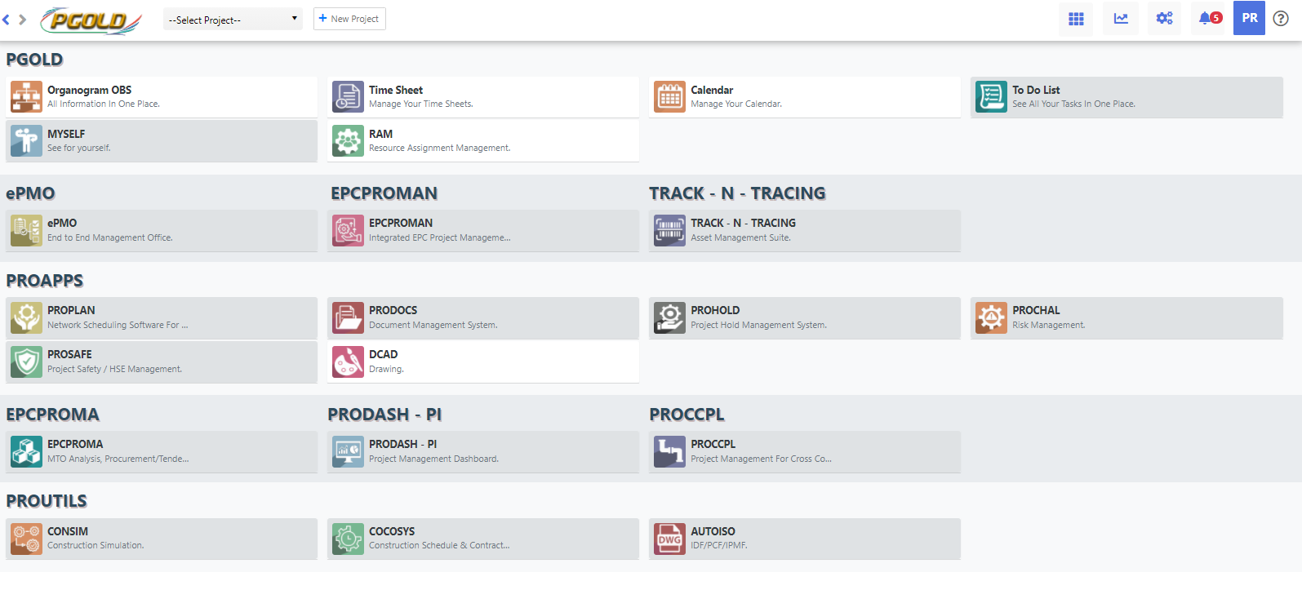Go forward using the right arrow
Image resolution: width=1302 pixels, height=590 pixels.
click(x=22, y=20)
